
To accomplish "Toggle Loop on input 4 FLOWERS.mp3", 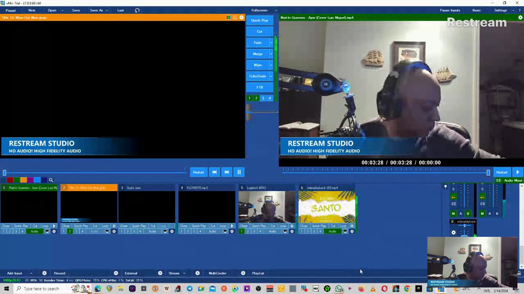I will [x=223, y=226].
